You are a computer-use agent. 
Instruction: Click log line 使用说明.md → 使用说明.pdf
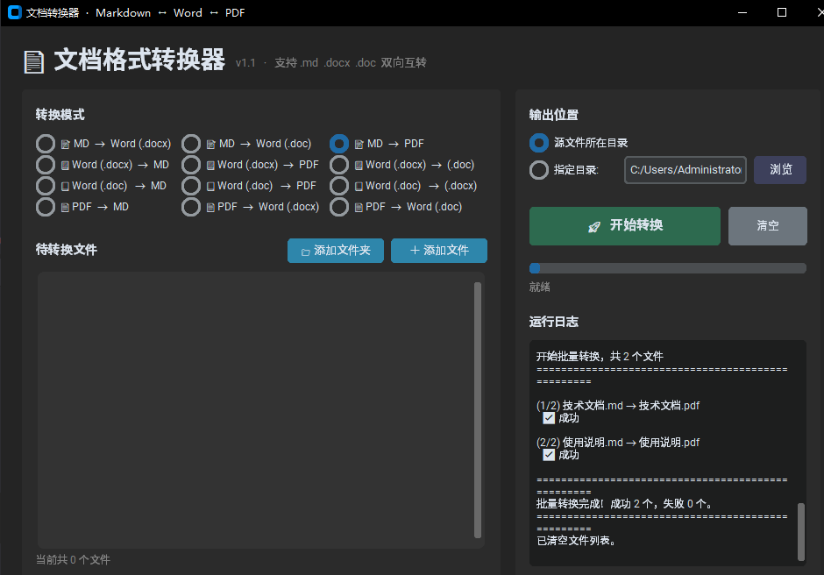coord(617,442)
